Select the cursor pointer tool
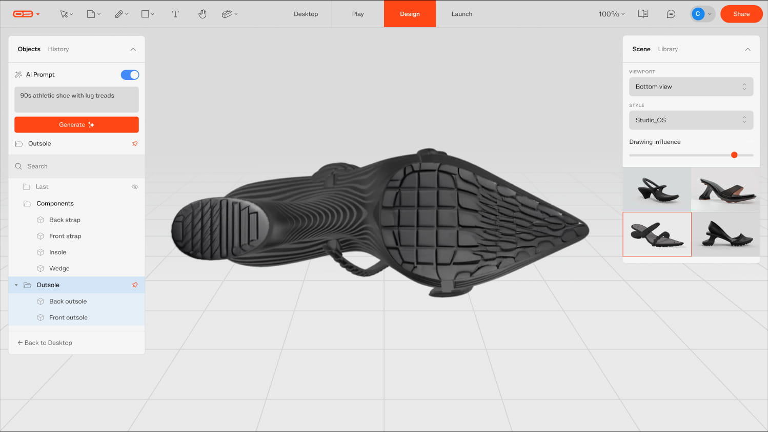The image size is (768, 432). (64, 14)
